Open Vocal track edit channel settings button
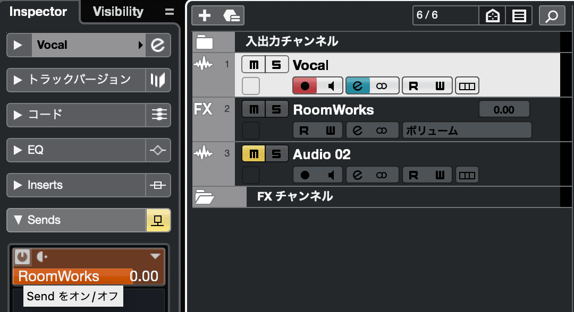Image resolution: width=574 pixels, height=312 pixels. (x=358, y=86)
